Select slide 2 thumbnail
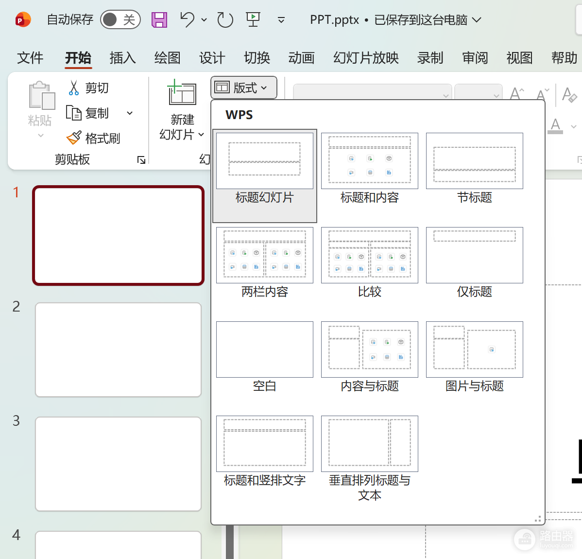The height and width of the screenshot is (559, 582). [119, 349]
